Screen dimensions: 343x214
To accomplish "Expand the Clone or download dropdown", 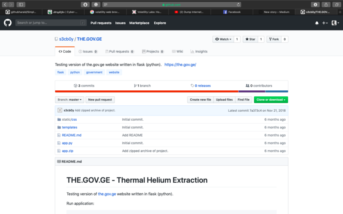I will (x=271, y=100).
